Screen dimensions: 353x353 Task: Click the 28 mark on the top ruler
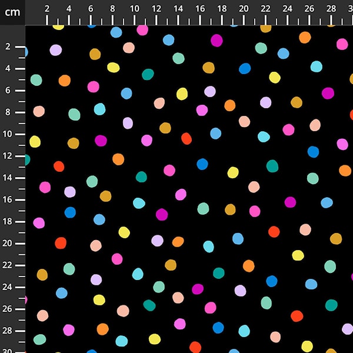click(x=331, y=9)
